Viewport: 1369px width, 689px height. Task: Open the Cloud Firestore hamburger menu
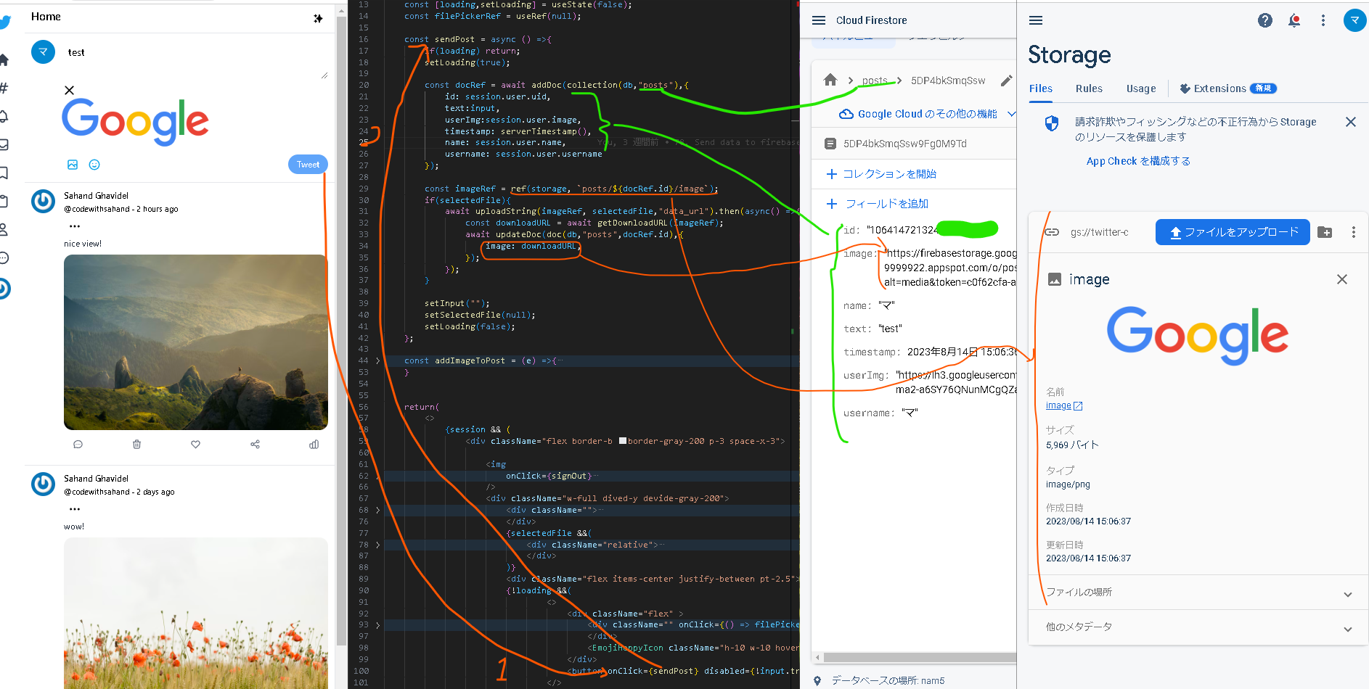click(x=819, y=20)
